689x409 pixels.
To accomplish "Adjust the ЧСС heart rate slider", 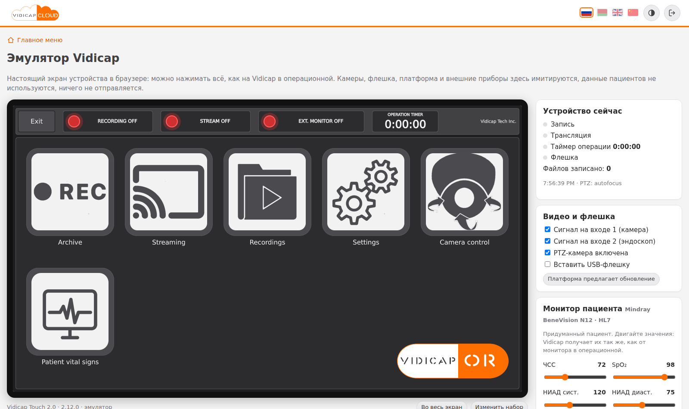I will [x=575, y=377].
